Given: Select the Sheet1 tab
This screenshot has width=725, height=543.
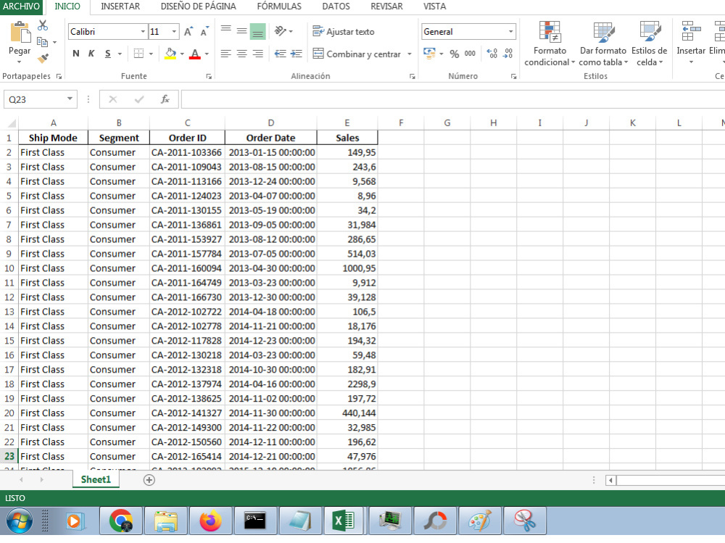Looking at the screenshot, I should (96, 480).
